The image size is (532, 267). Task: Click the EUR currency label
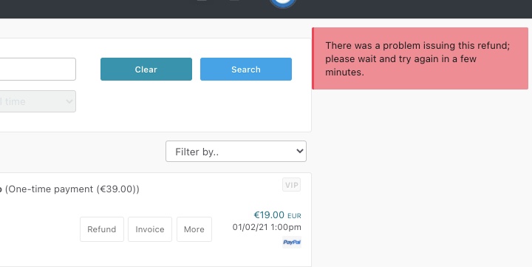(x=294, y=216)
